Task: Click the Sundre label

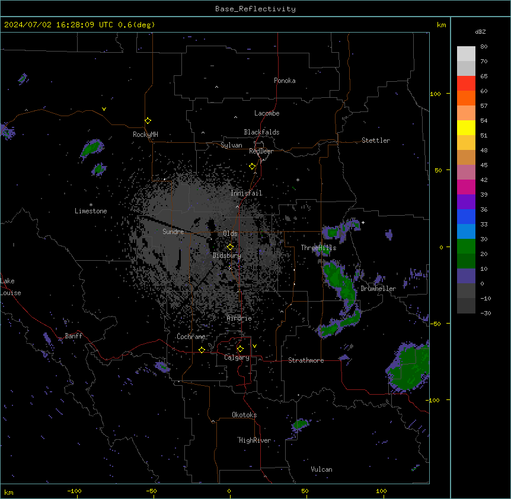Action: click(173, 232)
